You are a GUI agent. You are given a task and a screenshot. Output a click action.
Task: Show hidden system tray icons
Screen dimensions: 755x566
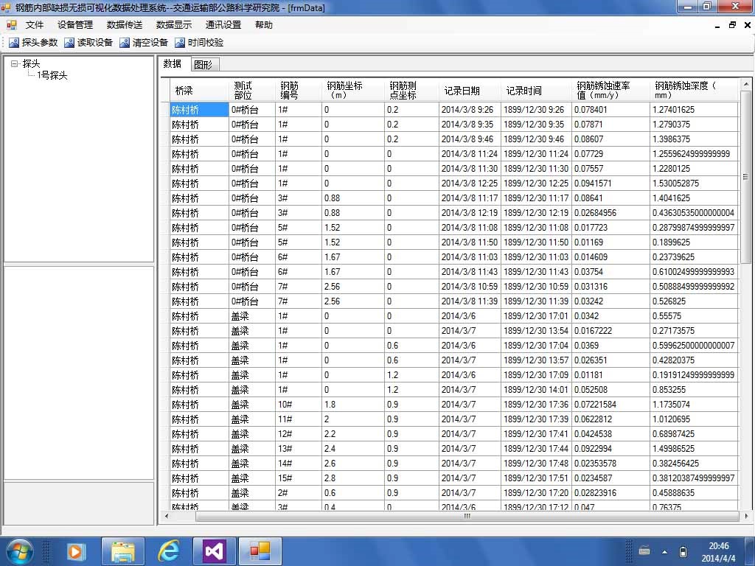click(x=665, y=551)
